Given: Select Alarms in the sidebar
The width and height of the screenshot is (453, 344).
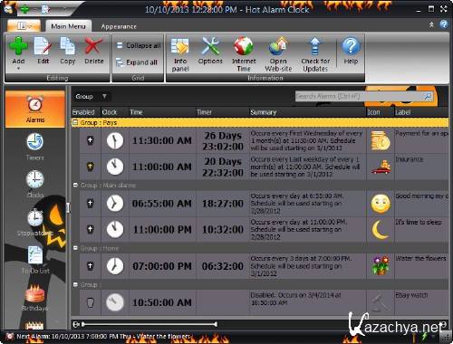Looking at the screenshot, I should click(35, 109).
